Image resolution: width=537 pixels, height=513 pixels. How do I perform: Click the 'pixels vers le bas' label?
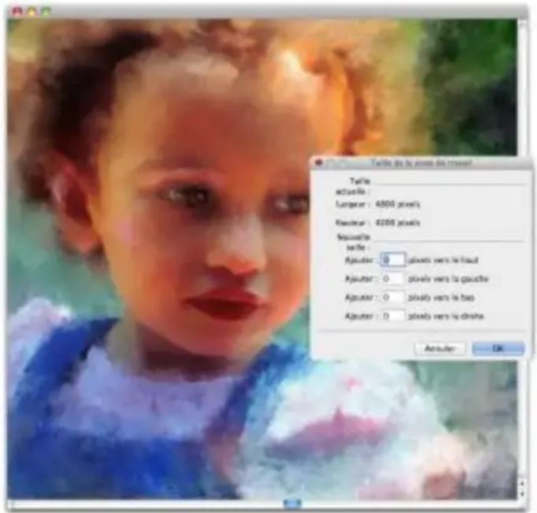coord(442,297)
